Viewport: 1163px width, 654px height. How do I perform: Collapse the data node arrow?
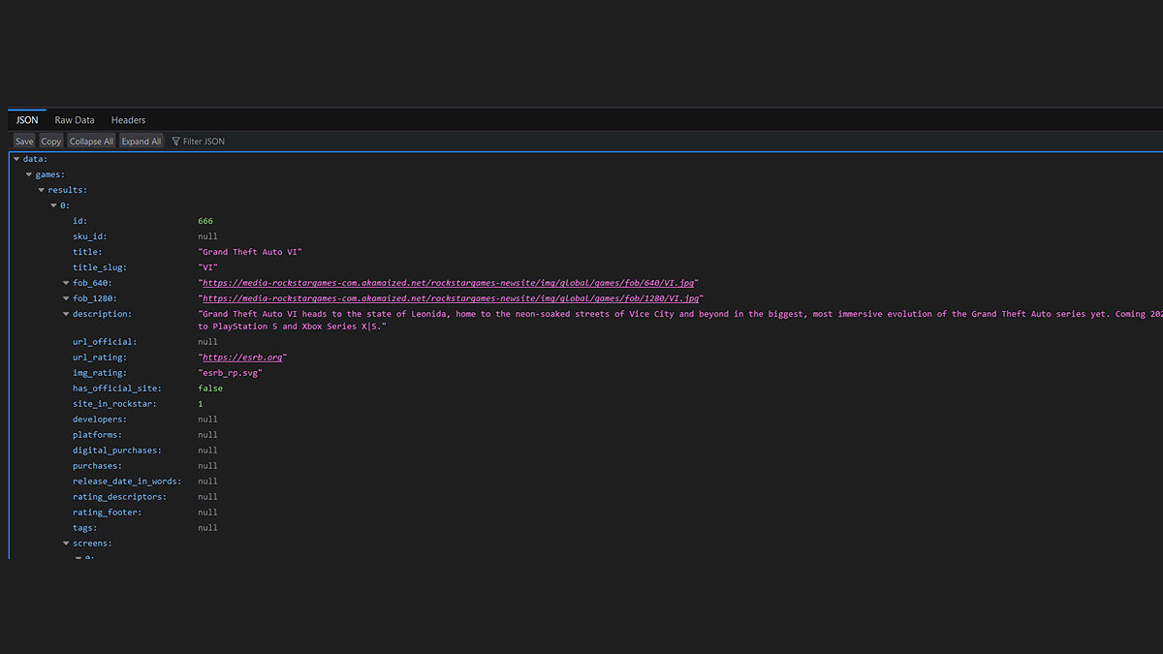point(16,159)
